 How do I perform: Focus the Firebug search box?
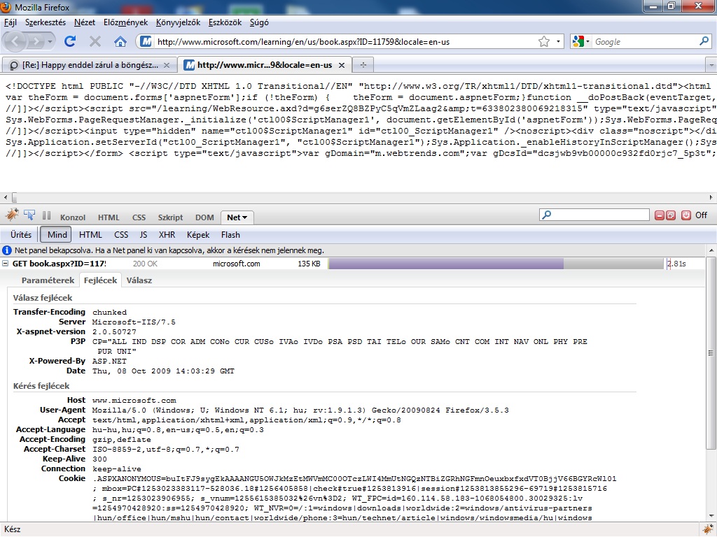pos(594,215)
